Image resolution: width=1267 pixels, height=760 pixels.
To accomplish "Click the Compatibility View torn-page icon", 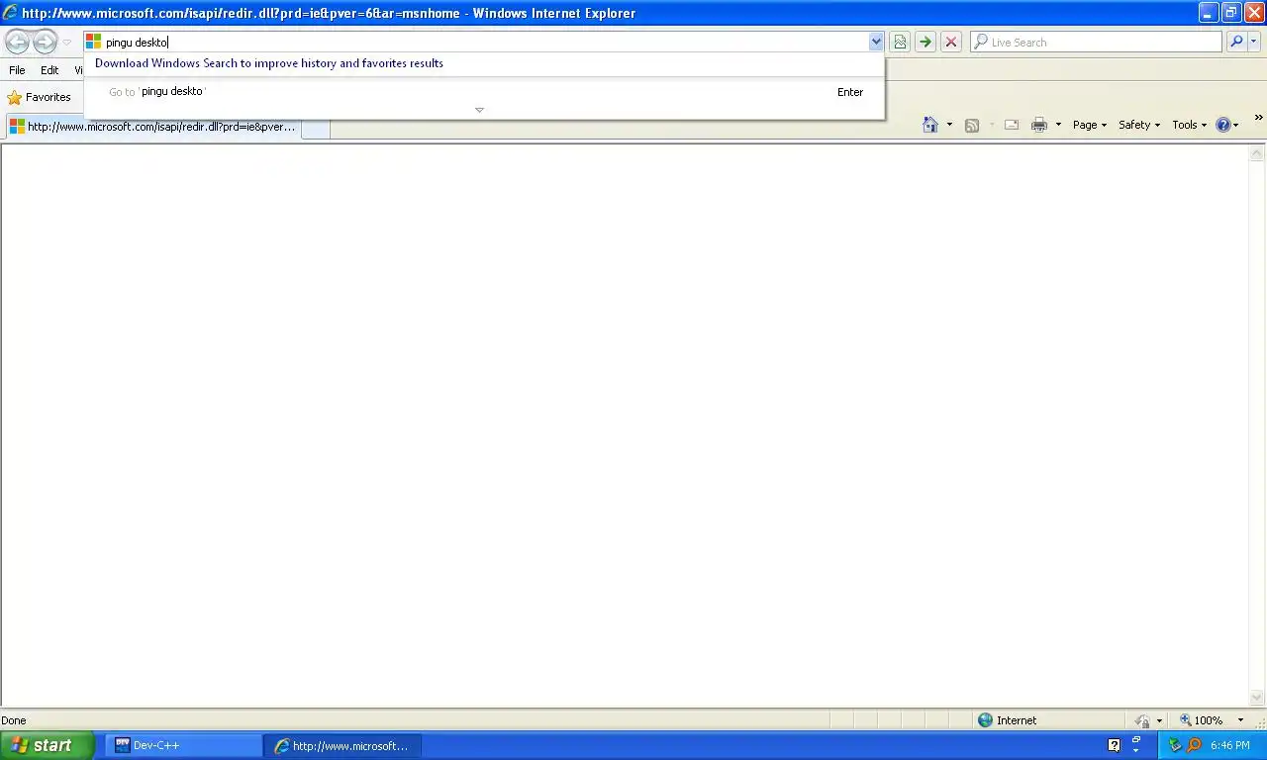I will pyautogui.click(x=900, y=42).
